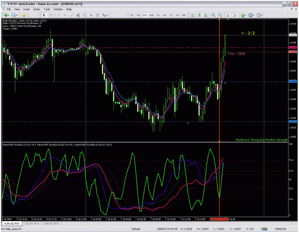Click the orange vertical line on chart
Screen dimensions: 299x232
pos(219,80)
